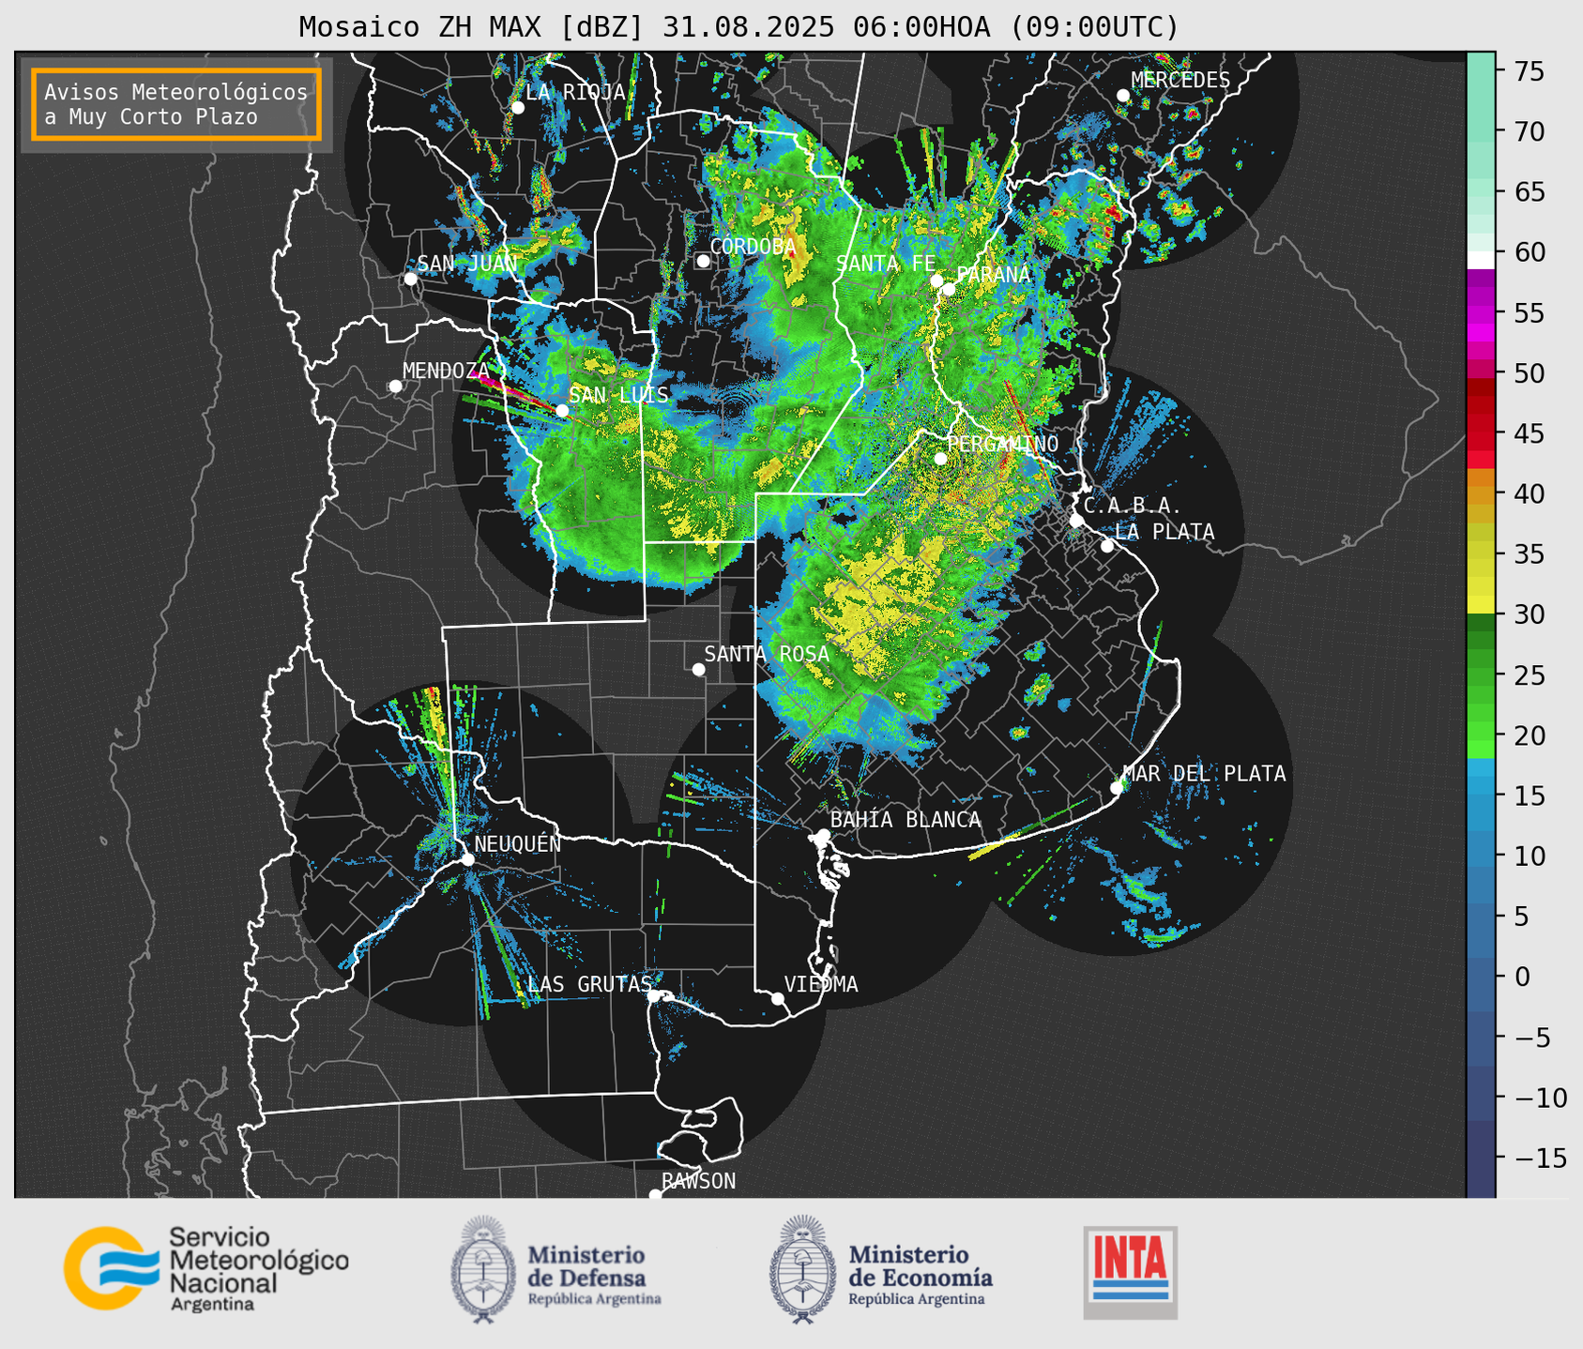Click the BAHÍA BLANCA map label
The image size is (1583, 1349).
906,820
